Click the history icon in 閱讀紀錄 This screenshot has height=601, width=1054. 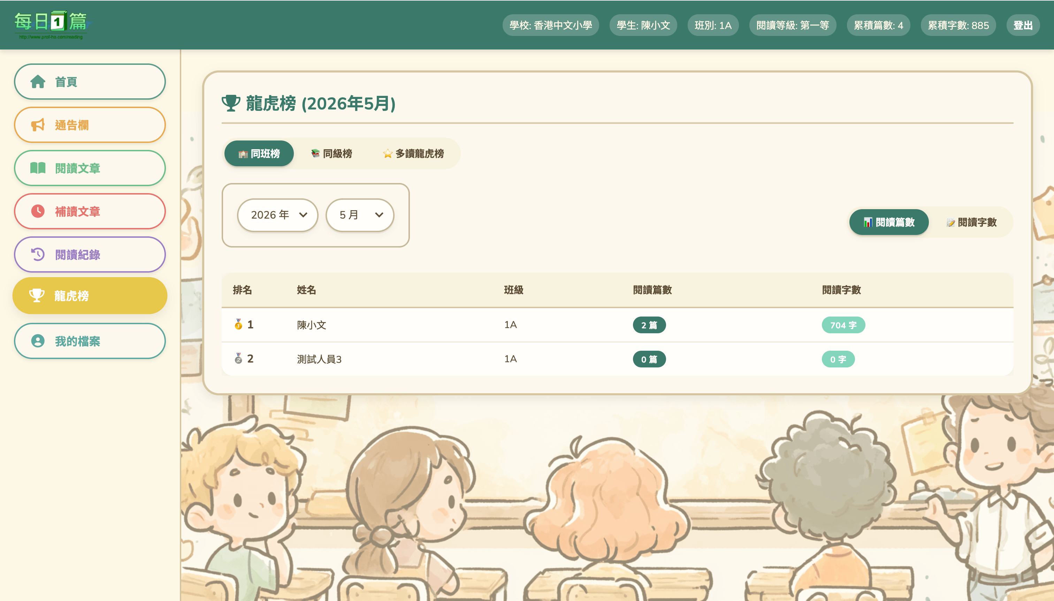[38, 254]
